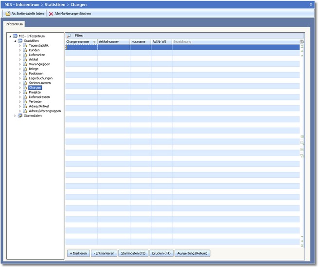Click the 'Als Sortiertabelle laden' toolbar icon
Viewport: 319px width, 268px height.
(8, 13)
